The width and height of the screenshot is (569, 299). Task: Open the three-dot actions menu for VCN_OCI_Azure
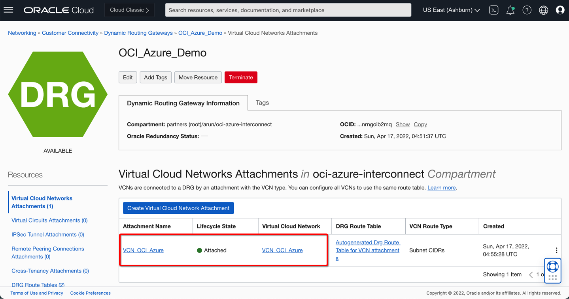(556, 250)
